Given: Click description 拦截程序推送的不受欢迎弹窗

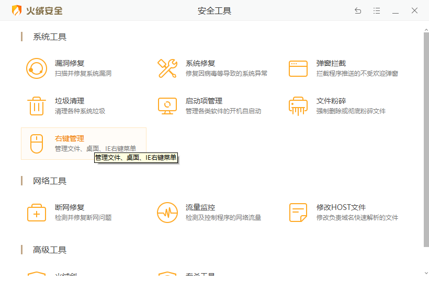Looking at the screenshot, I should [x=357, y=74].
